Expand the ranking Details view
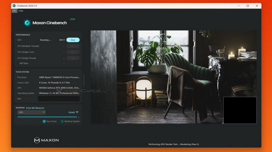272x152 pixels. pyautogui.click(x=71, y=112)
